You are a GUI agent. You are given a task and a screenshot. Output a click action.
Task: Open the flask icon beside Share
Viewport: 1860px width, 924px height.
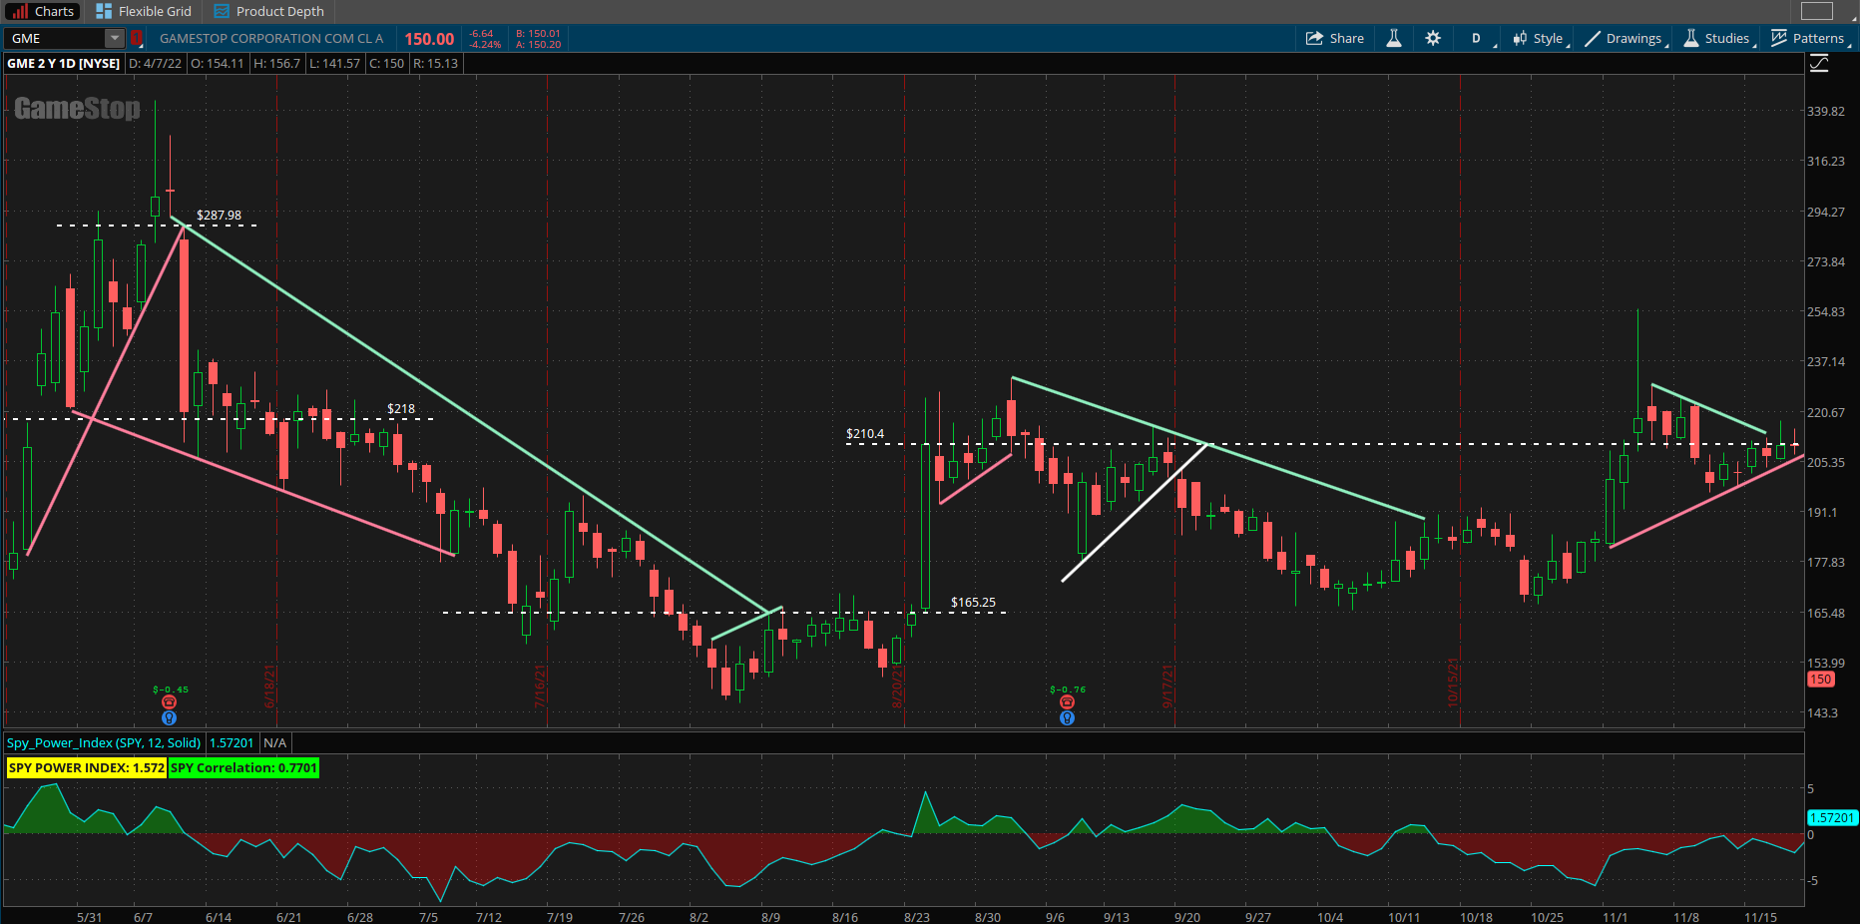[1394, 38]
